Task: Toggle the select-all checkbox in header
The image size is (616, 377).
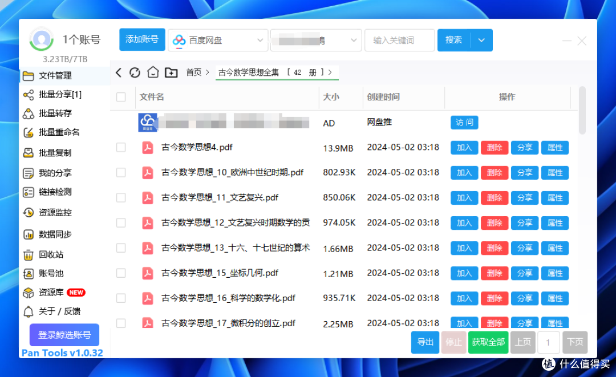Action: pos(121,97)
